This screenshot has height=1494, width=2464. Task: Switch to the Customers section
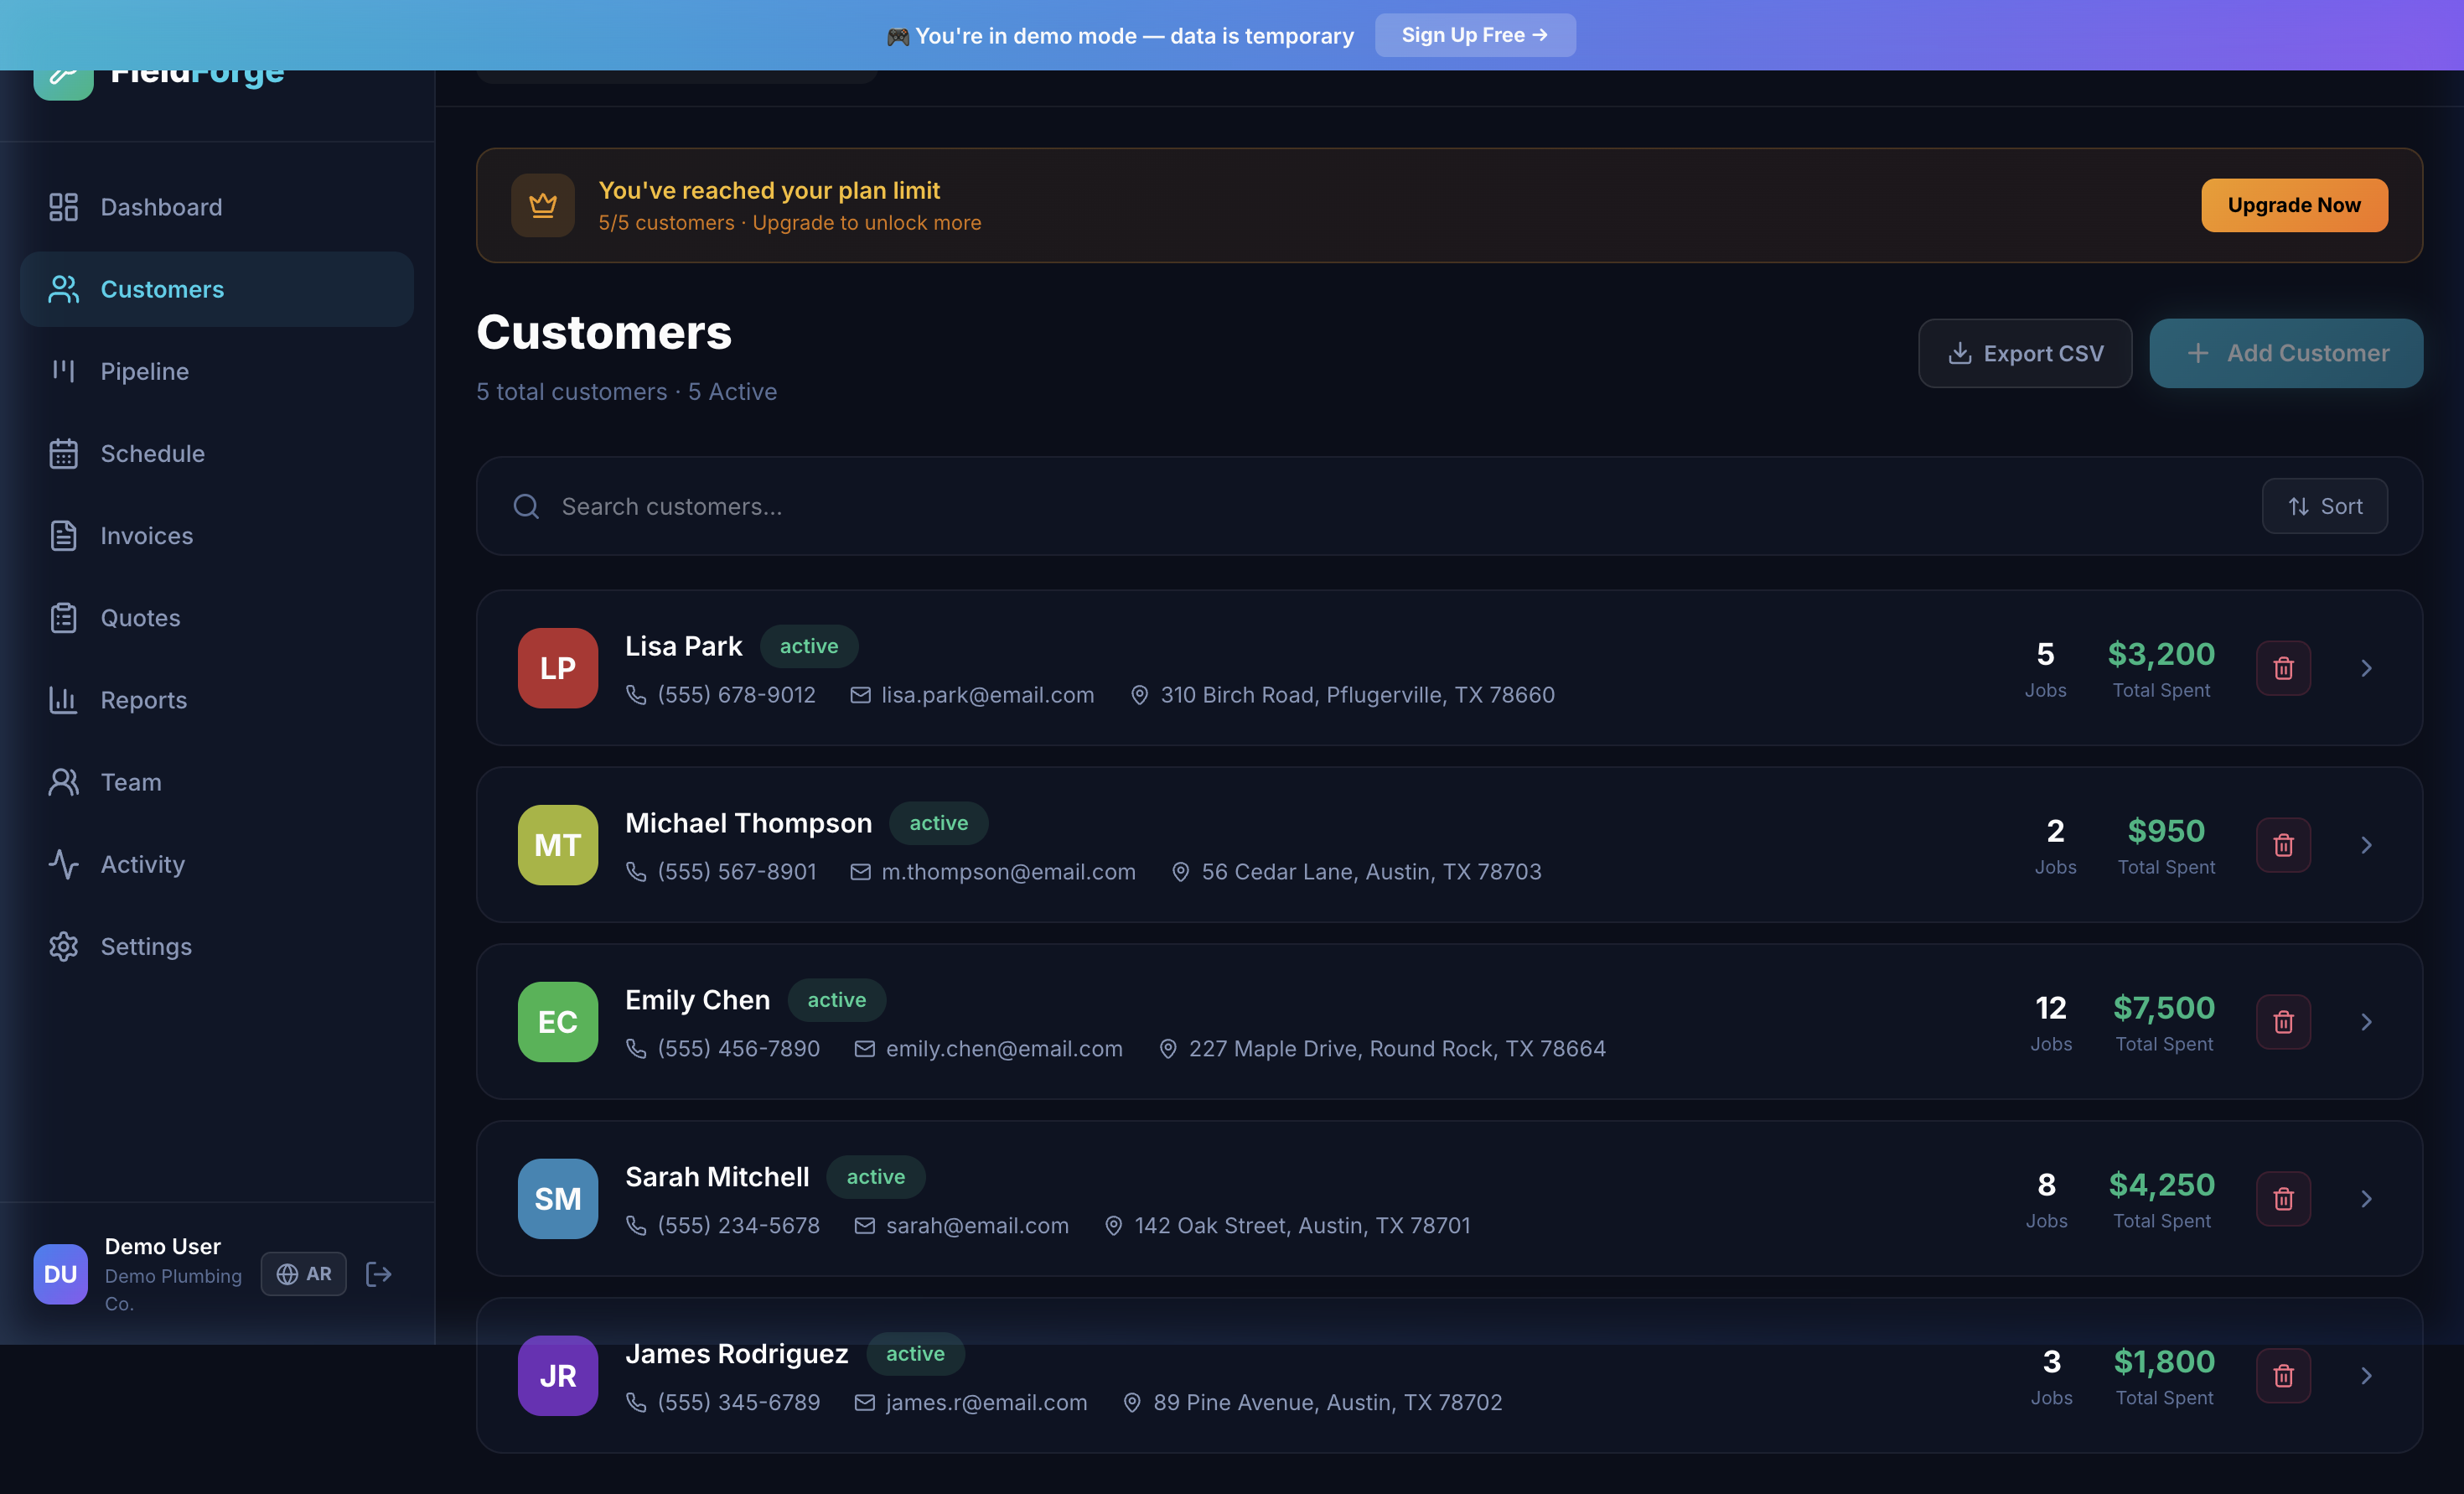(161, 289)
